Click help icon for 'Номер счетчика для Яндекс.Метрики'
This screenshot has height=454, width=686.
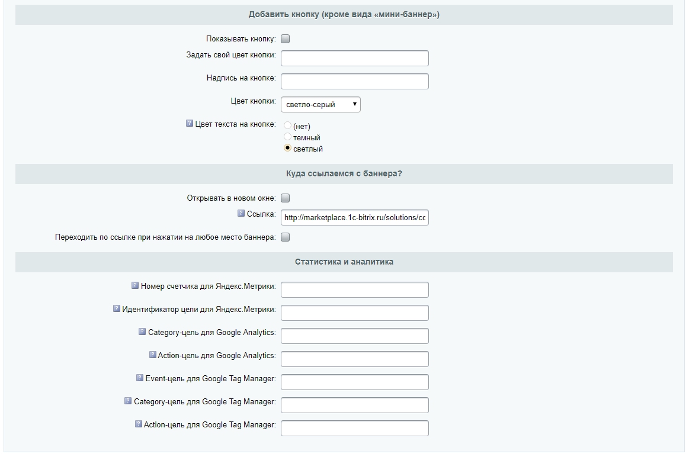point(135,285)
